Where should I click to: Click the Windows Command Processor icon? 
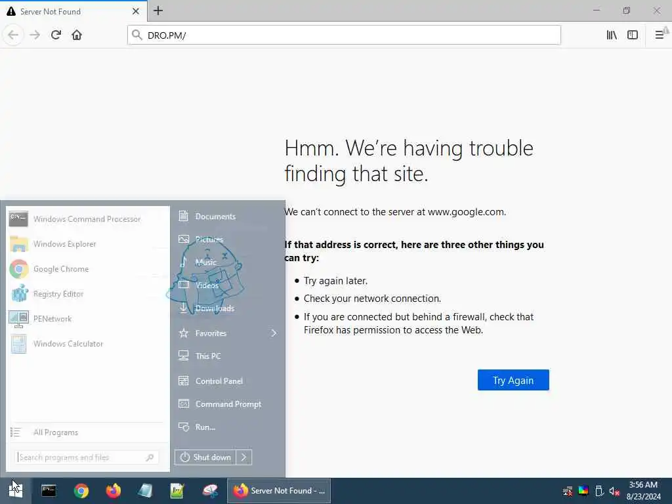18,219
